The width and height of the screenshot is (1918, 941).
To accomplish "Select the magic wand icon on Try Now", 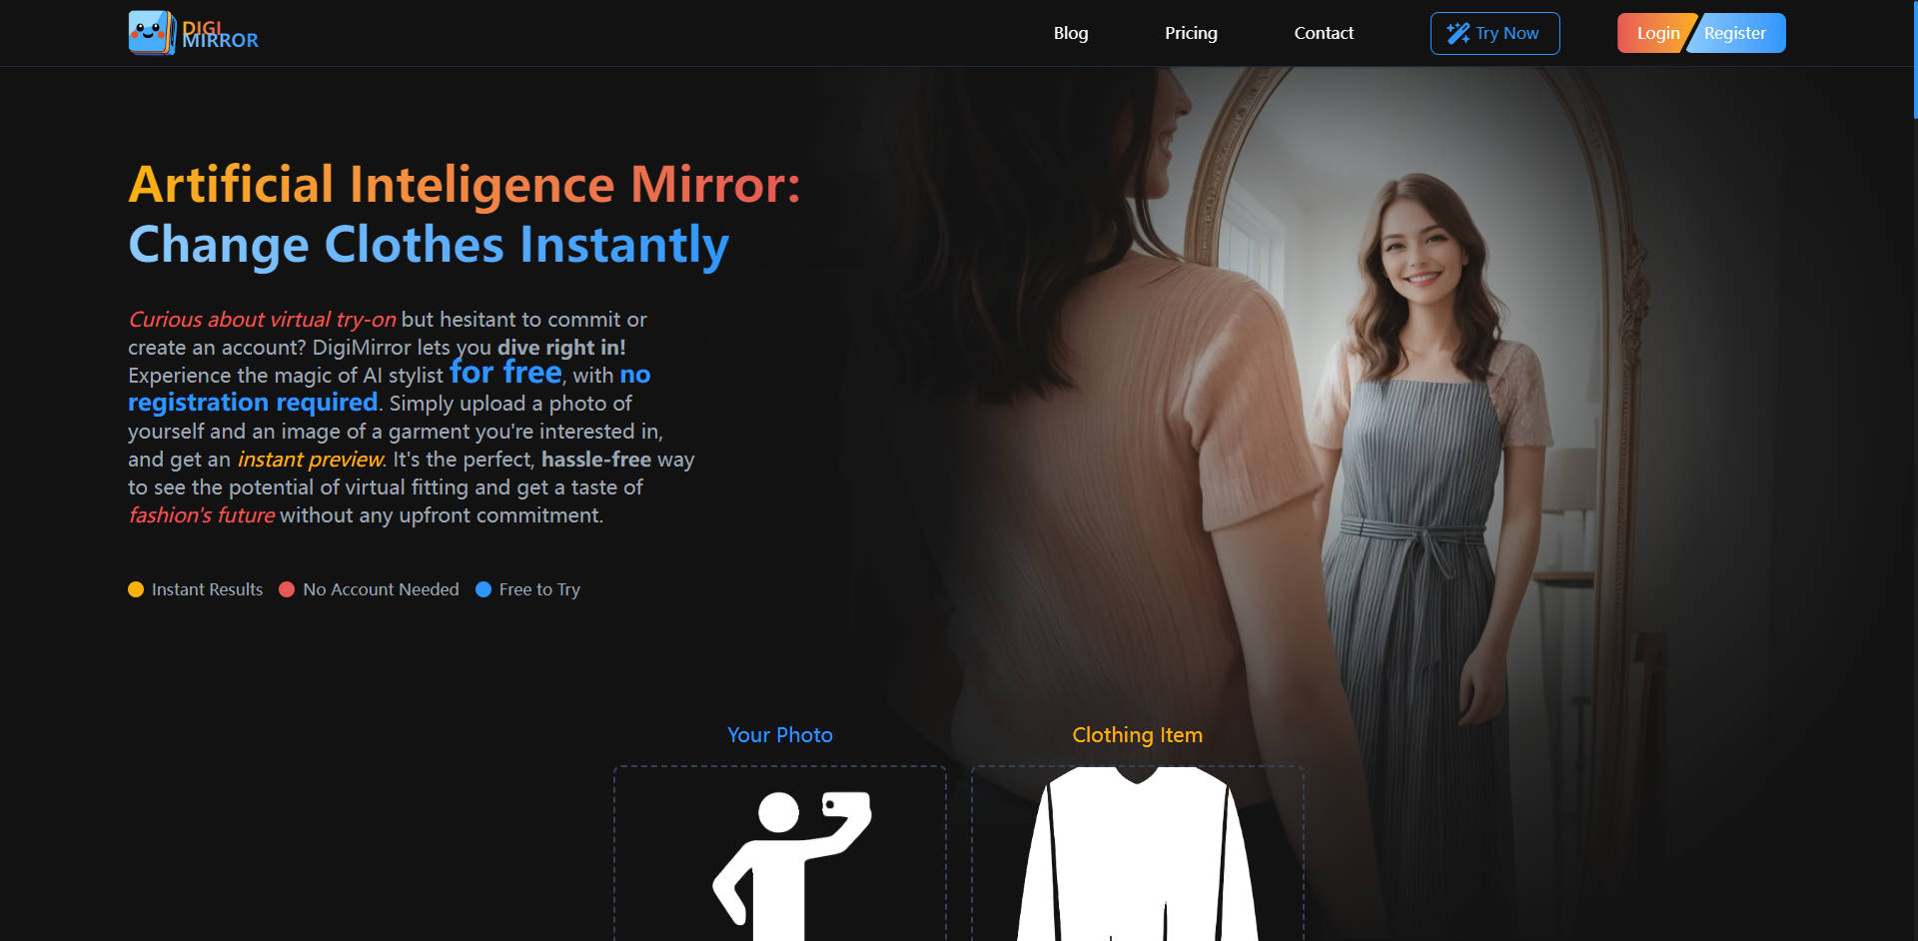I will pos(1456,33).
